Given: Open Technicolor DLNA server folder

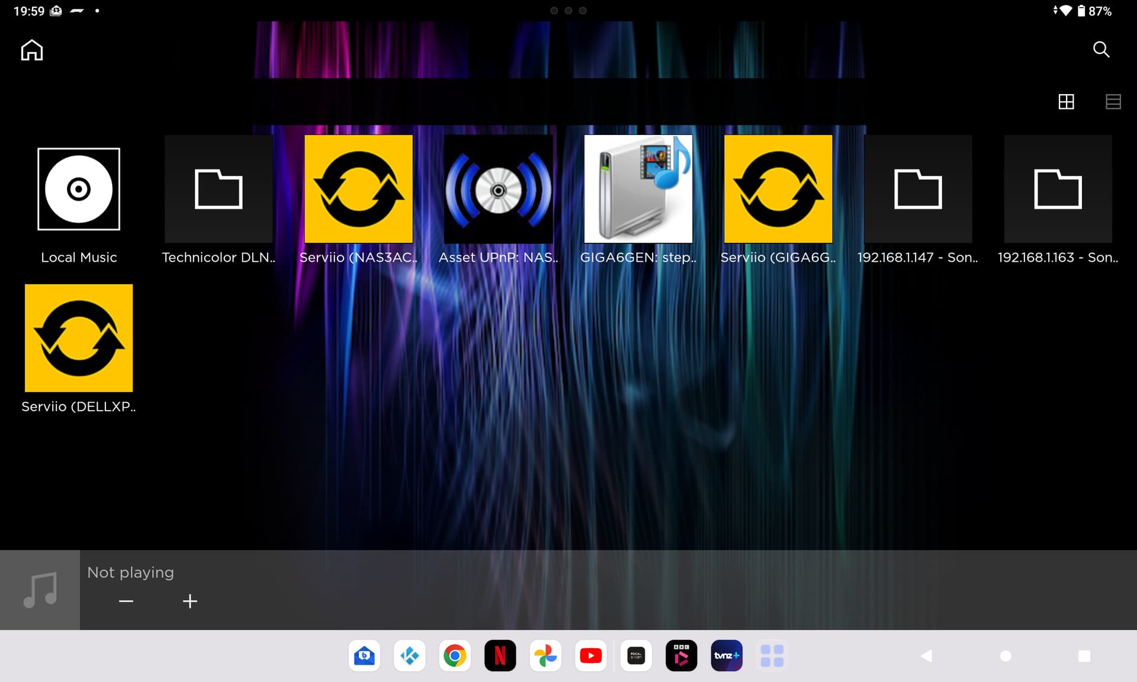Looking at the screenshot, I should click(219, 189).
